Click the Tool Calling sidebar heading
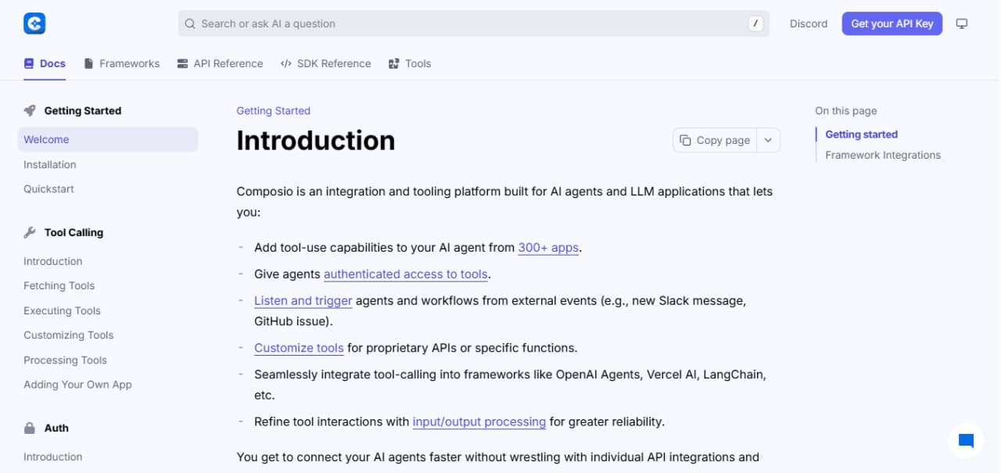1001x473 pixels. coord(74,232)
